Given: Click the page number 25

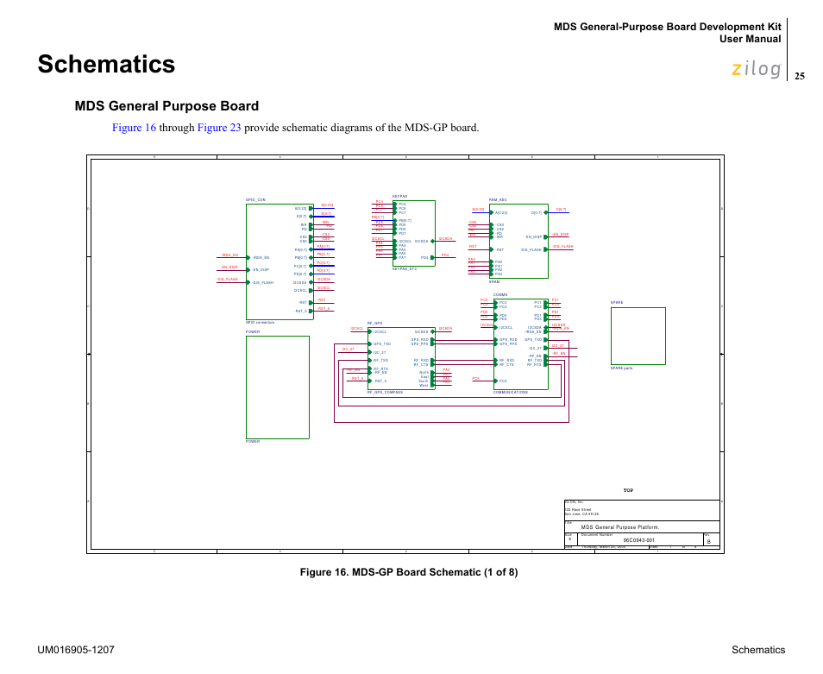Looking at the screenshot, I should coord(800,76).
